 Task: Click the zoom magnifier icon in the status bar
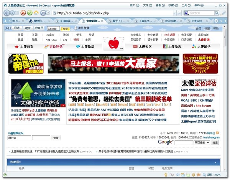coord(204,175)
